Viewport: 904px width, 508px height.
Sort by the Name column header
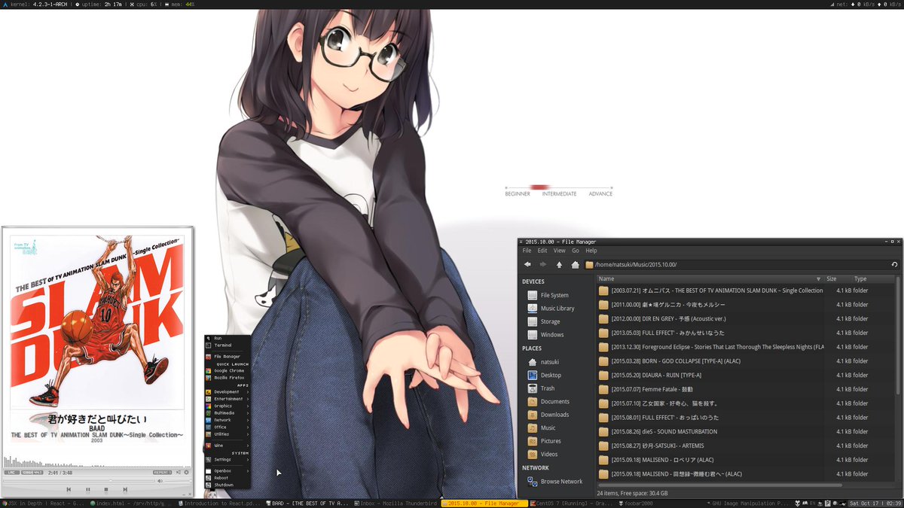point(710,278)
